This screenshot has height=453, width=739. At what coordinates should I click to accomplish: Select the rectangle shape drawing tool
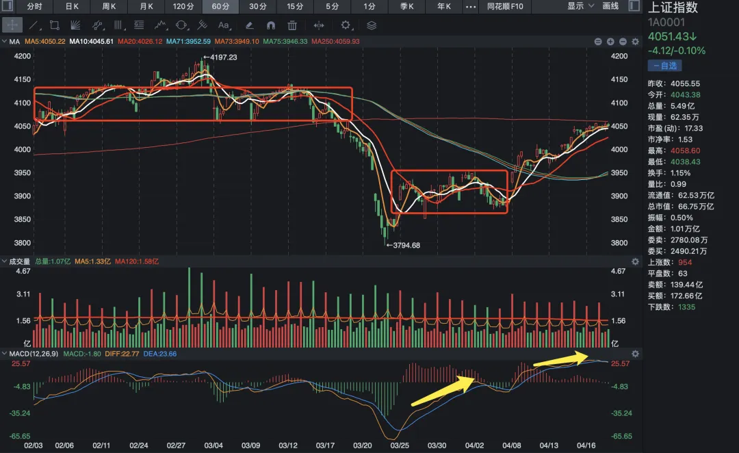pos(55,25)
